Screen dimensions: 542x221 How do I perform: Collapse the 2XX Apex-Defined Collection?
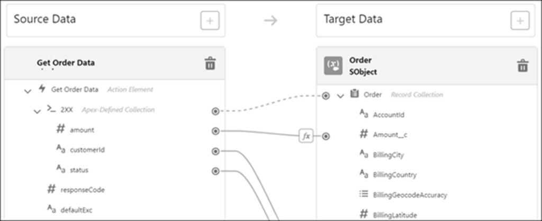click(37, 111)
